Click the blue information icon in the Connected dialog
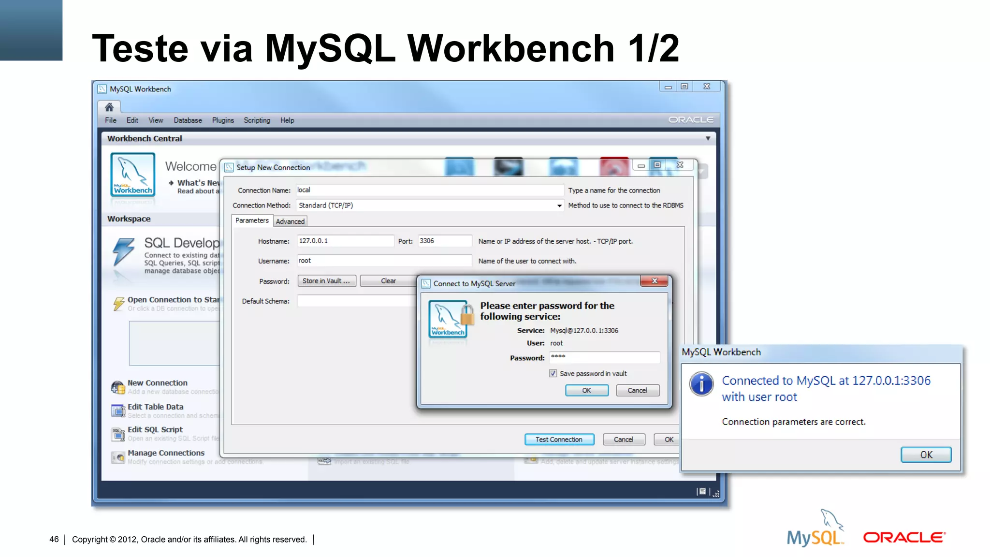The image size is (990, 557). [x=701, y=384]
